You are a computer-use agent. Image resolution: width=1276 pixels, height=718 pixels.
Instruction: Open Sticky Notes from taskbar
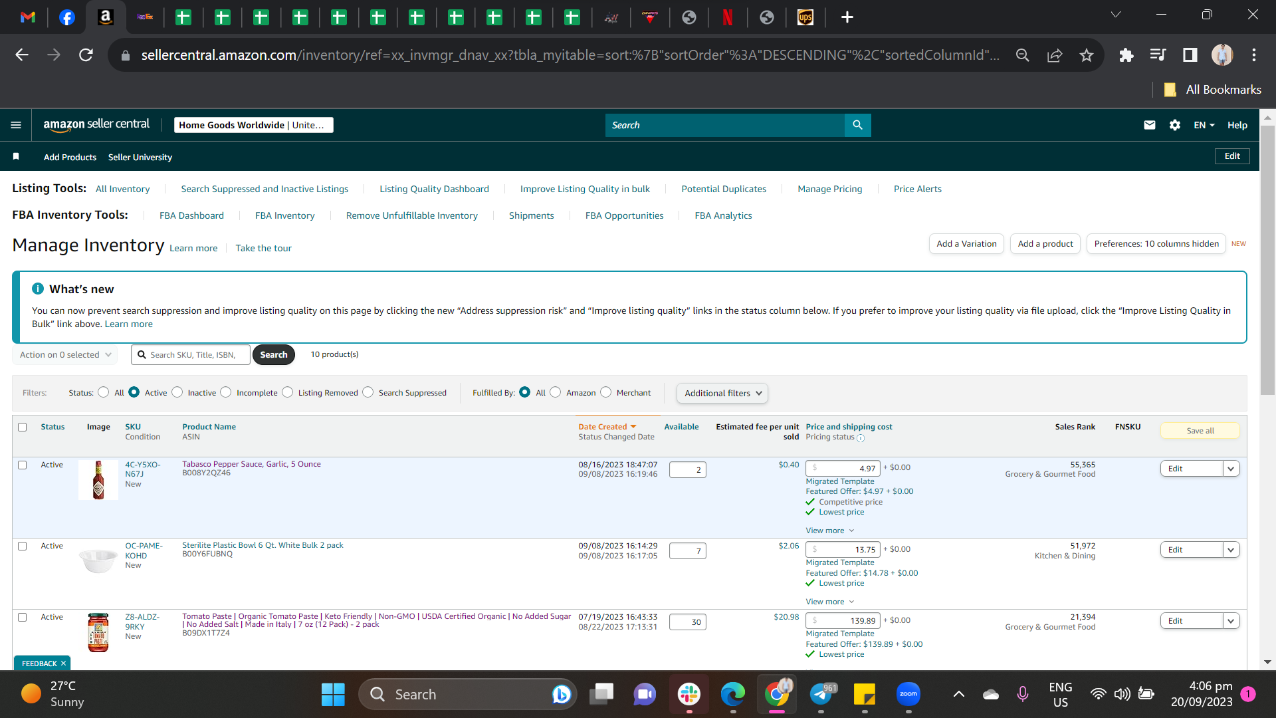point(865,695)
